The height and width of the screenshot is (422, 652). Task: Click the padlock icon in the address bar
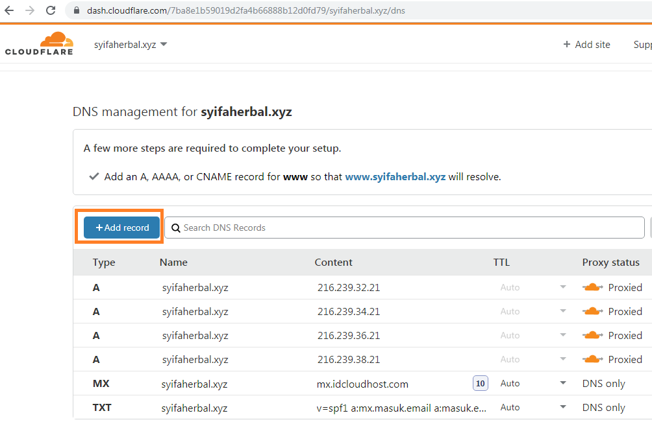(x=77, y=10)
